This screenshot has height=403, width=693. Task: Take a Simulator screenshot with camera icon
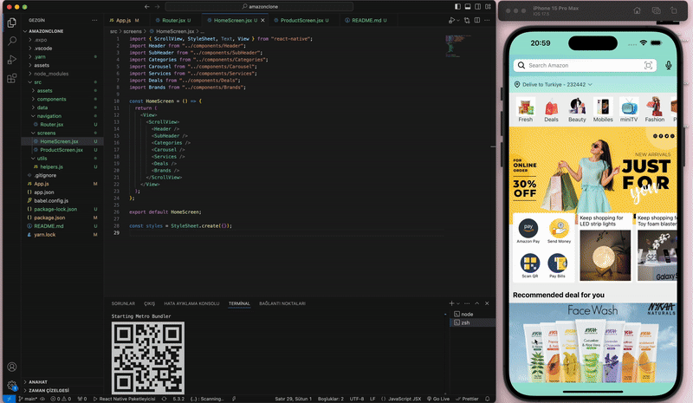tap(657, 10)
